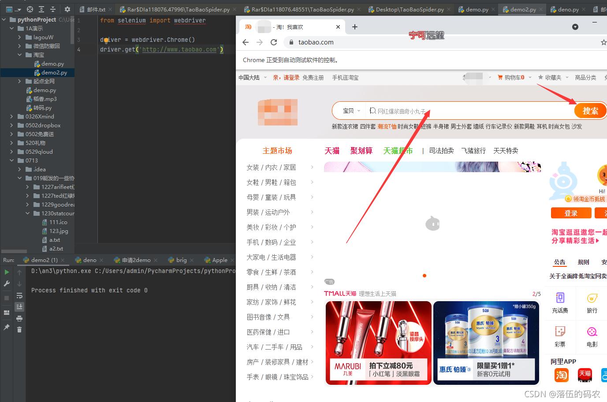Run the script via the green Run arrow

pyautogui.click(x=6, y=272)
